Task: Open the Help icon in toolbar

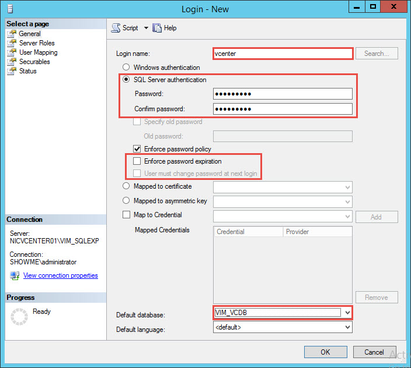Action: (x=157, y=28)
